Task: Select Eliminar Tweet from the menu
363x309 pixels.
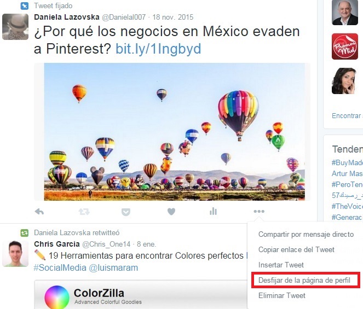Action: (282, 295)
